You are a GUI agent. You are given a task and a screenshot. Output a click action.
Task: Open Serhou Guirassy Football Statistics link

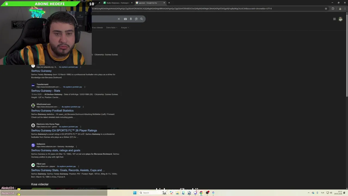pyautogui.click(x=52, y=111)
